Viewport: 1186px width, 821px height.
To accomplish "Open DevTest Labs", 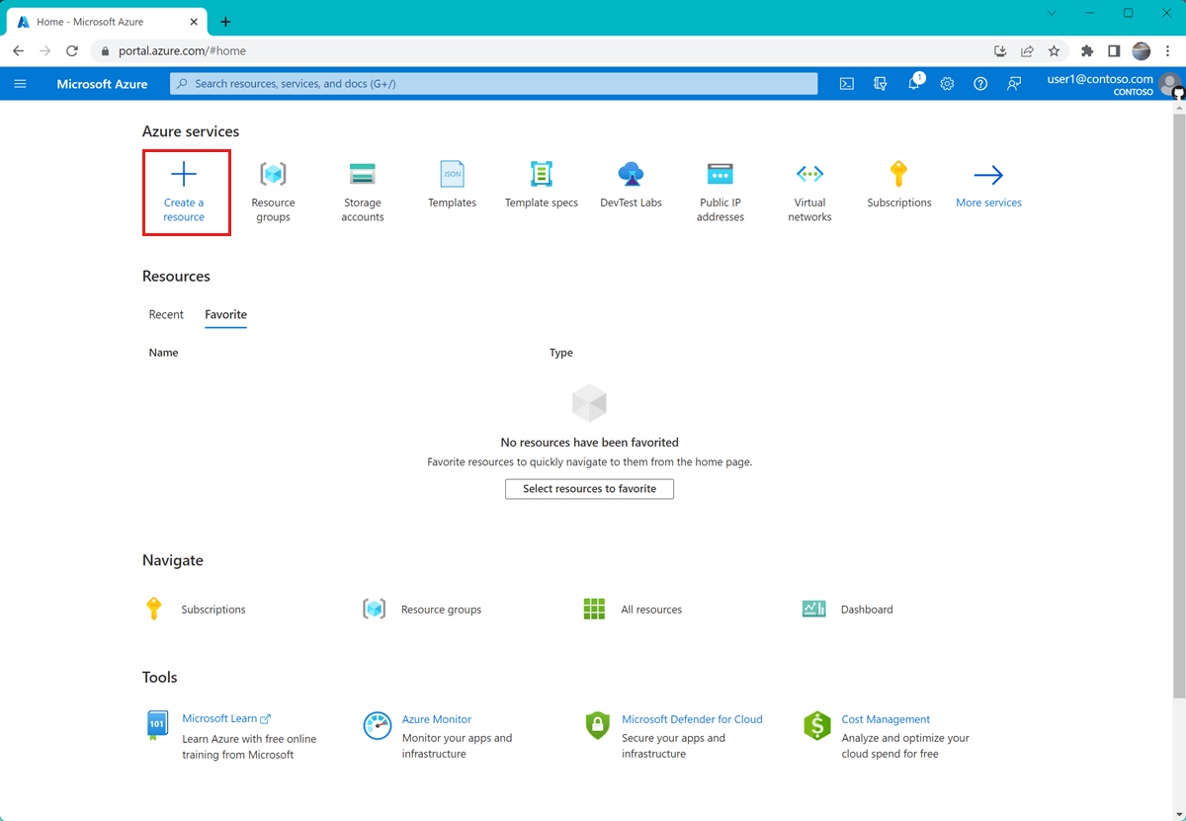I will [x=631, y=176].
